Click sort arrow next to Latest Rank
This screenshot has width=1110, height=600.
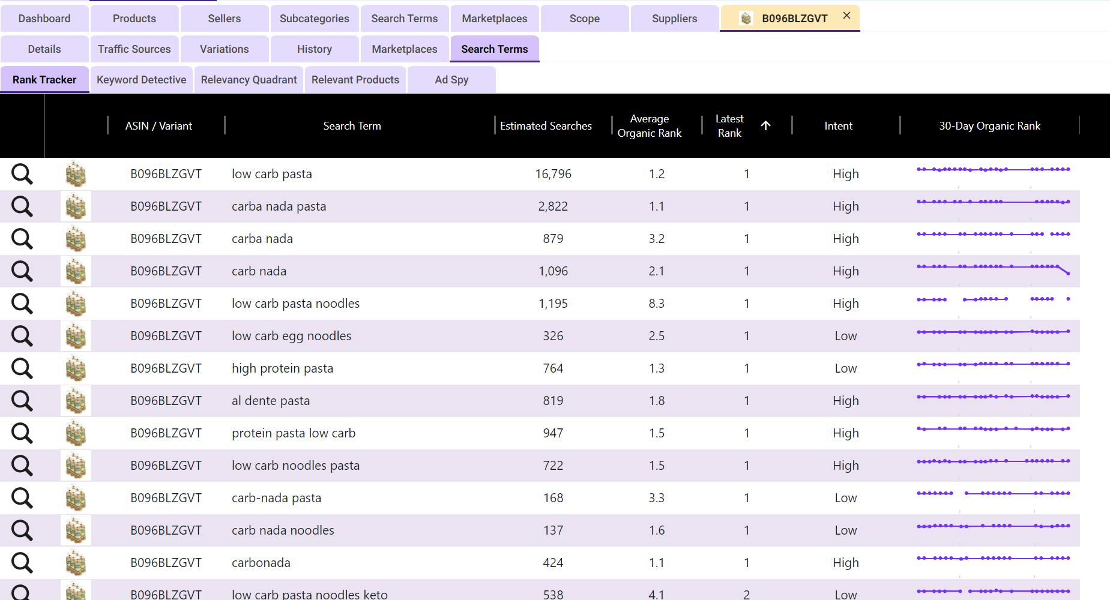[765, 125]
